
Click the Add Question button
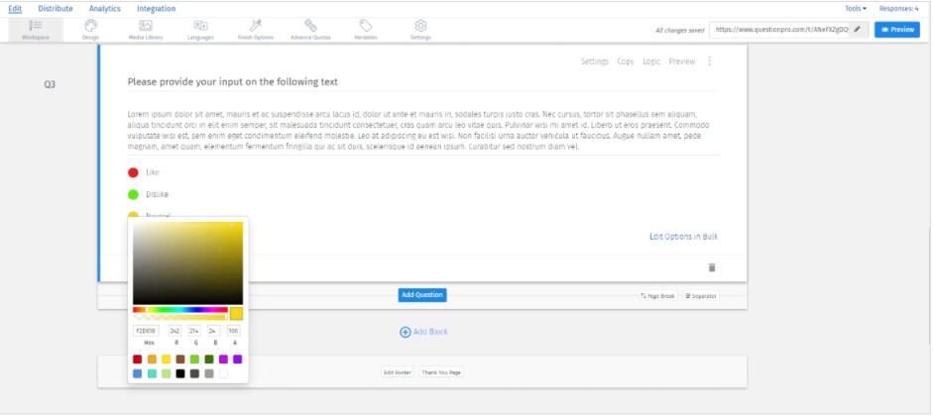point(421,295)
